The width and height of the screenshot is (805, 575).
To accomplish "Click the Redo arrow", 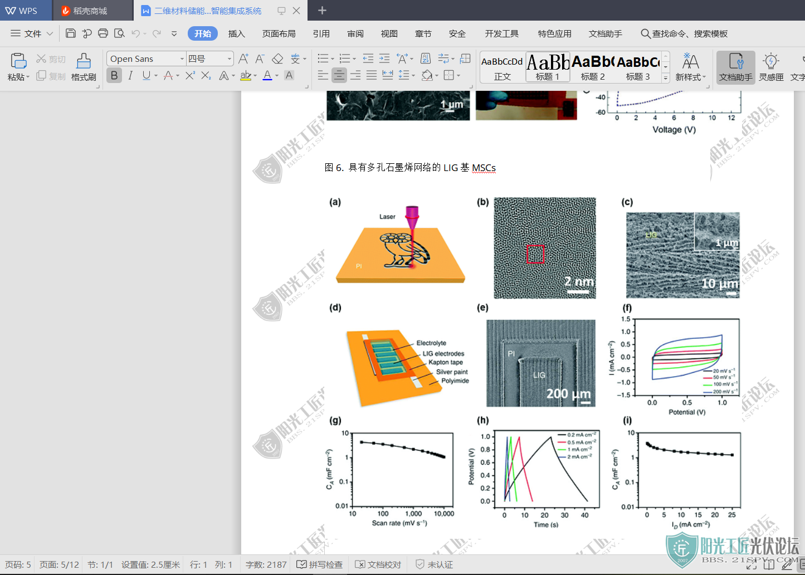I will point(157,33).
